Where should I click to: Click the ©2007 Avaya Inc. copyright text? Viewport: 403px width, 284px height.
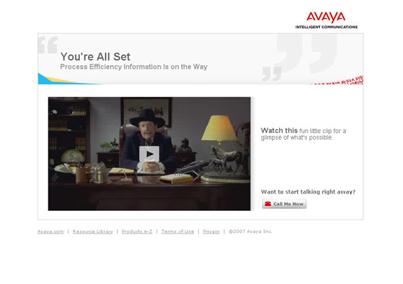(x=250, y=232)
